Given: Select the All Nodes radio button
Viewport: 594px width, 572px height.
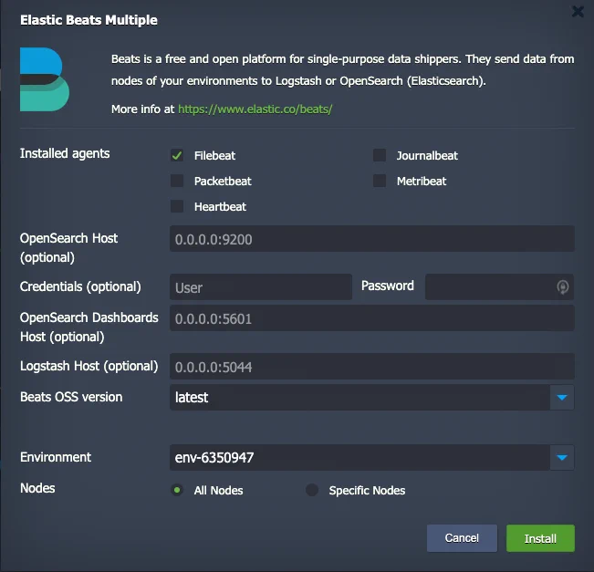Looking at the screenshot, I should 177,490.
